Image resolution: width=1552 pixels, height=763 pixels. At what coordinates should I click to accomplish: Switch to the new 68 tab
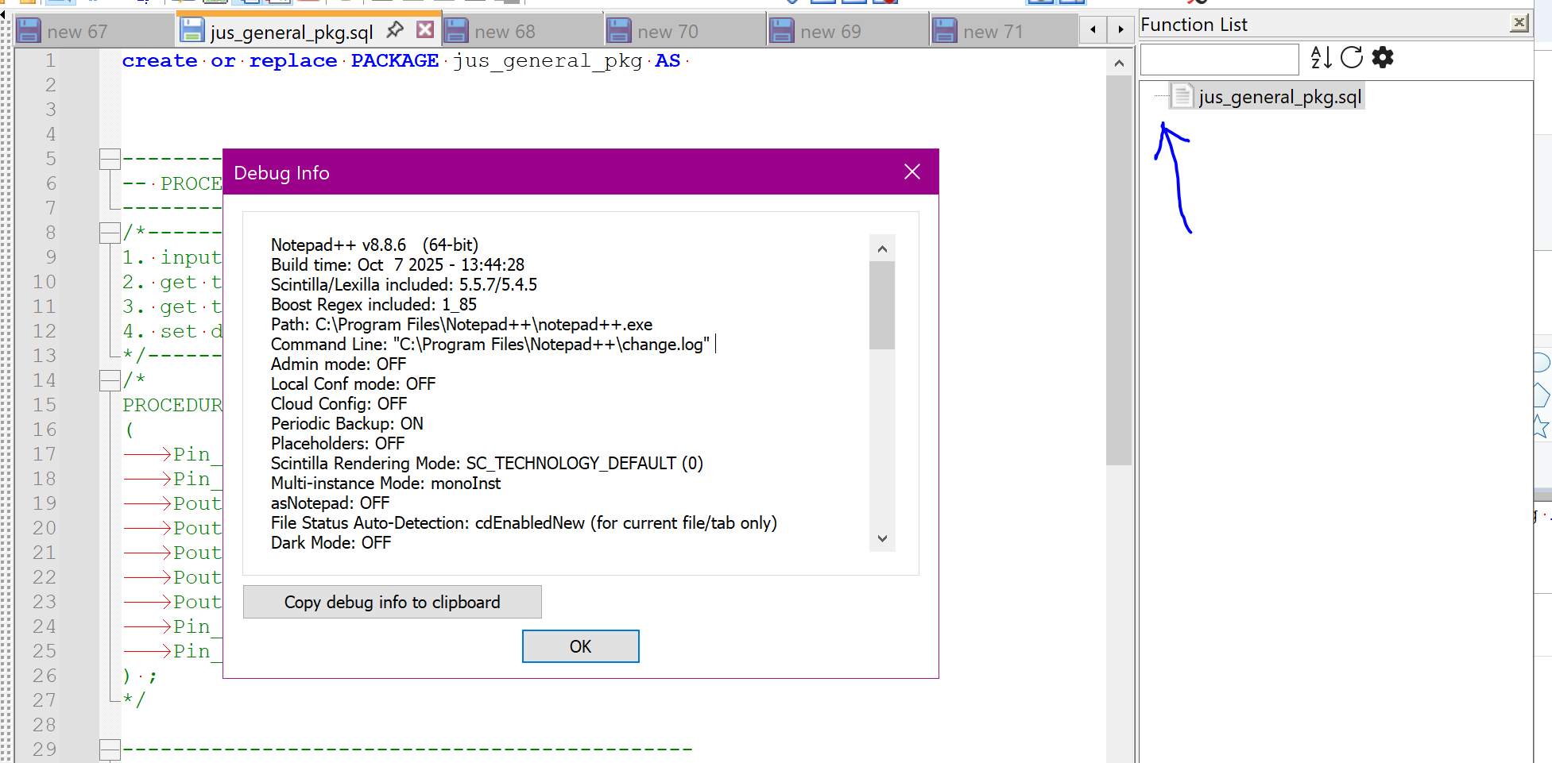(505, 32)
